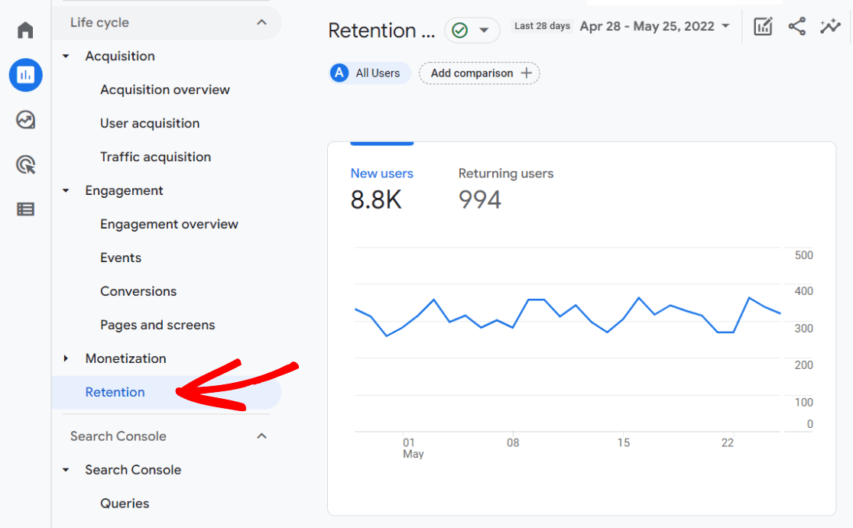
Task: Open the Home icon in left navigation
Action: point(25,29)
